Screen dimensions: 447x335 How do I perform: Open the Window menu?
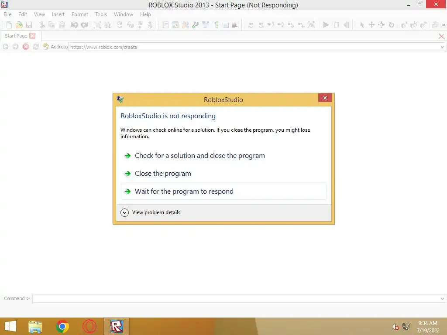click(x=124, y=14)
